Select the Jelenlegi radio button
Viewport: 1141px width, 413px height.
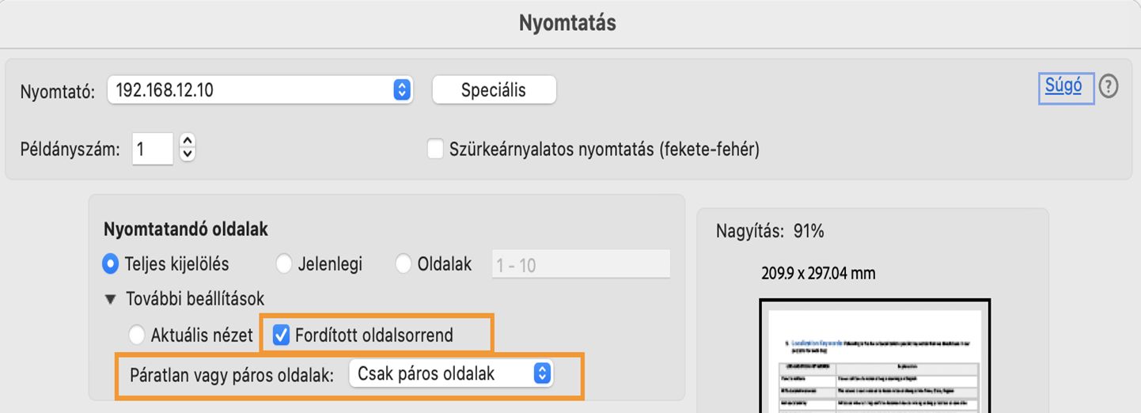point(285,263)
